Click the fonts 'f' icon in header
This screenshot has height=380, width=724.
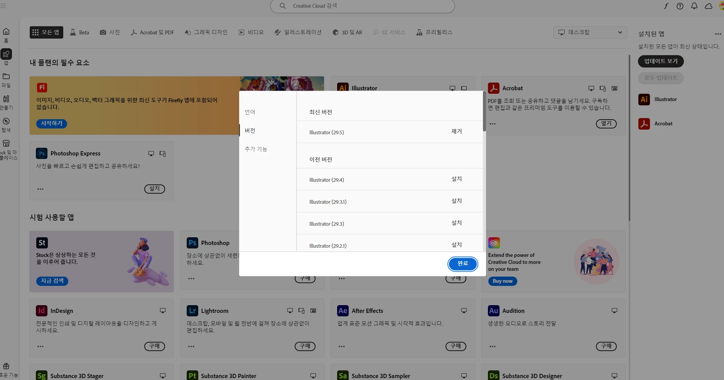[666, 6]
